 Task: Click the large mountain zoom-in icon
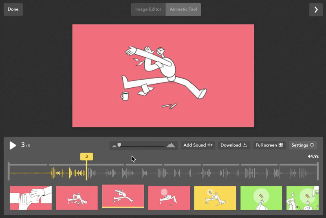171,145
